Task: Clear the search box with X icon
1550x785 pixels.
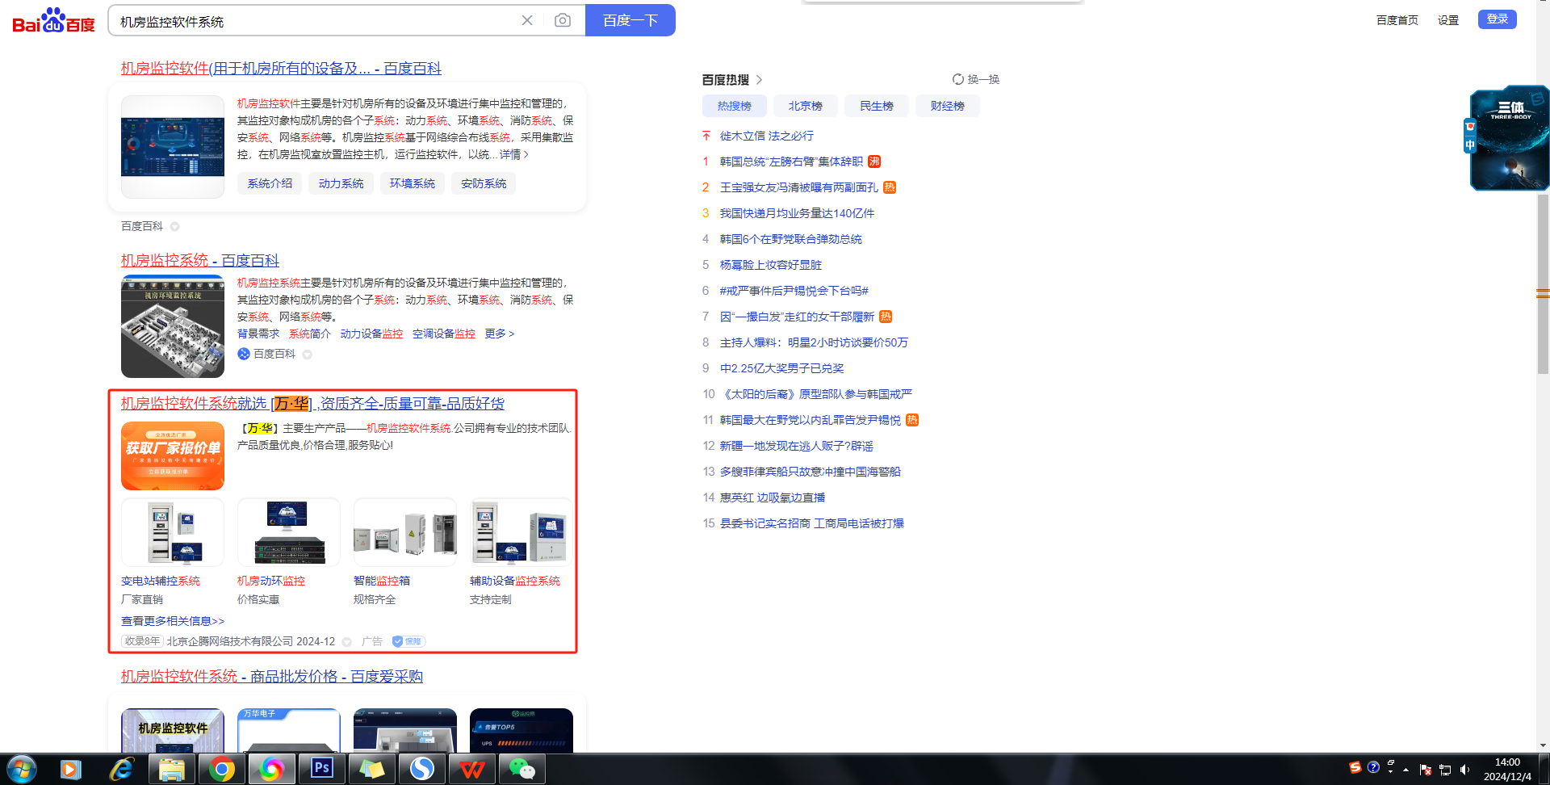Action: pyautogui.click(x=527, y=20)
